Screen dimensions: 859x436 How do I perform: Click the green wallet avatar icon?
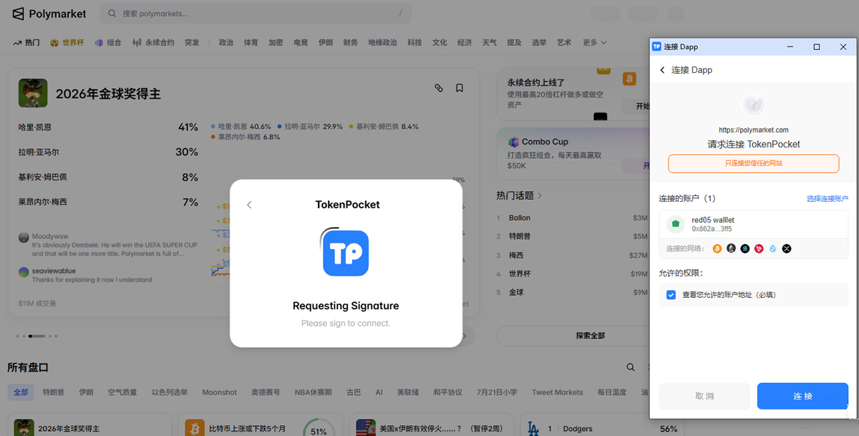(675, 224)
